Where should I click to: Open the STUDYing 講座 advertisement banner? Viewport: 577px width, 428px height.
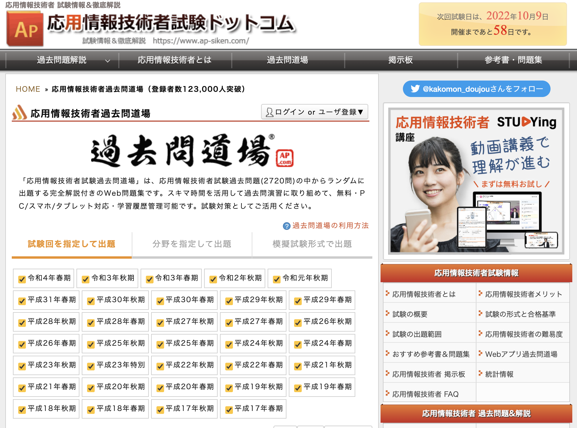[x=476, y=181]
